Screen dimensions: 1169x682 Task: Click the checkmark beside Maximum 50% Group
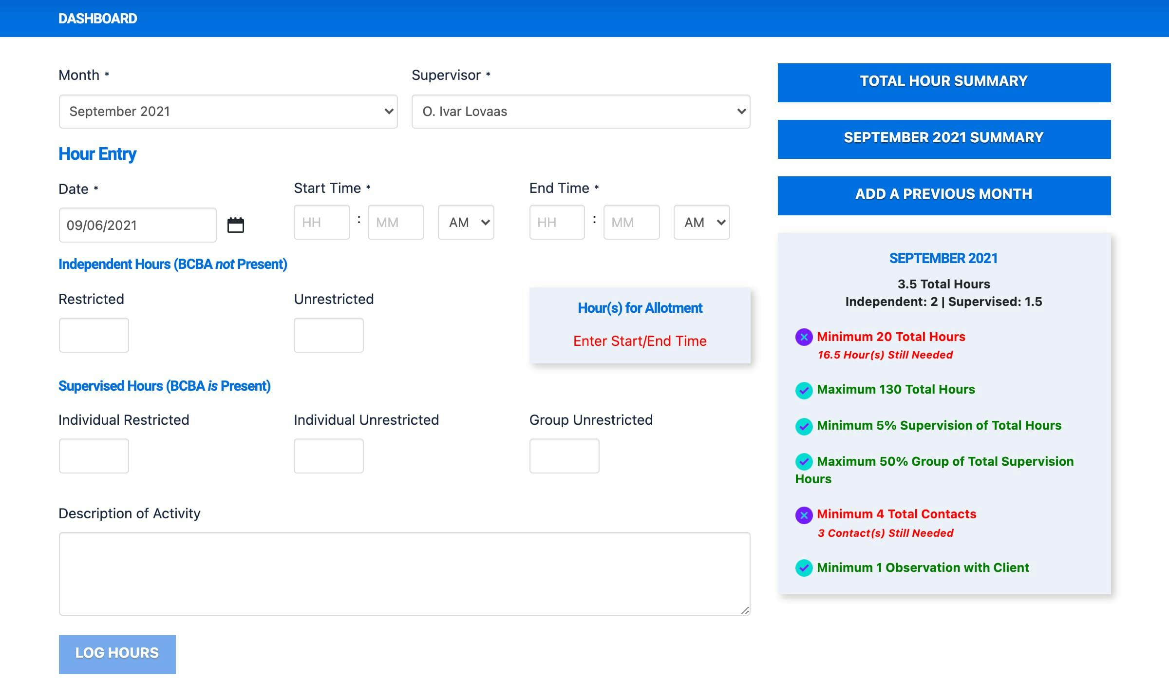tap(804, 461)
